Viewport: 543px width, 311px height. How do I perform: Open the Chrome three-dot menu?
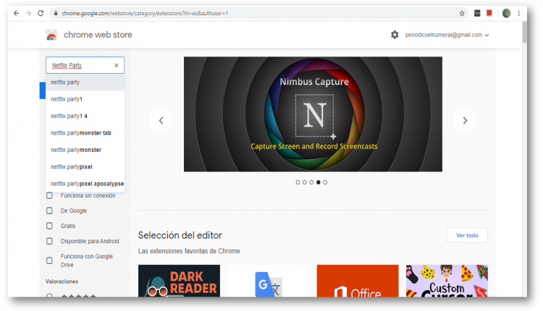[x=519, y=13]
